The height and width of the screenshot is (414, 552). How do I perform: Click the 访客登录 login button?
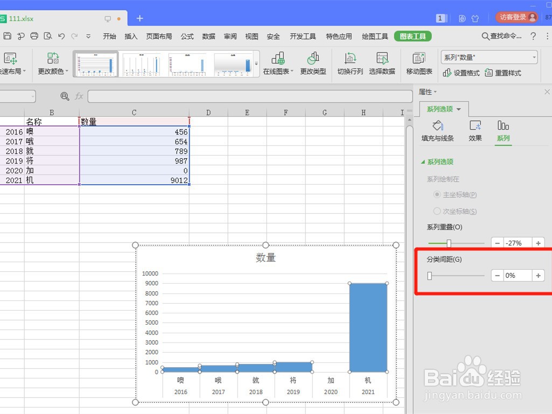[517, 17]
